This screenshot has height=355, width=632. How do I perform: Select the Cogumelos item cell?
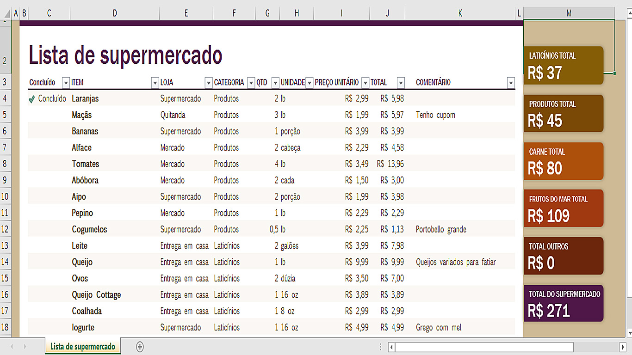[x=115, y=230]
